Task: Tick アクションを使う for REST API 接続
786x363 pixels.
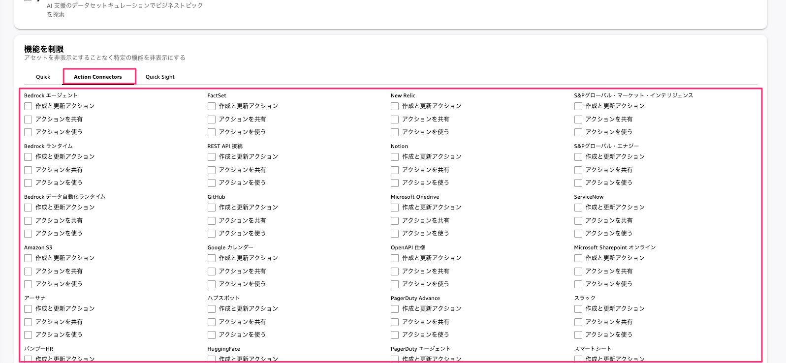Action: coord(212,183)
